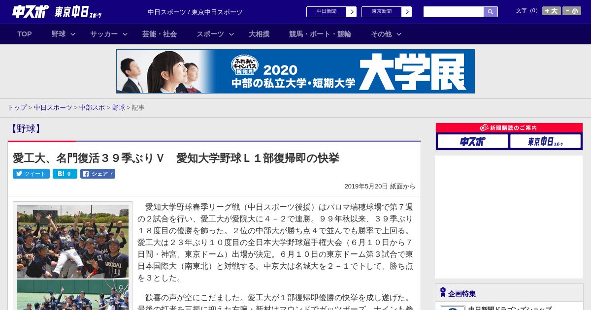Click 中スポ subscription banner button

[x=473, y=141]
